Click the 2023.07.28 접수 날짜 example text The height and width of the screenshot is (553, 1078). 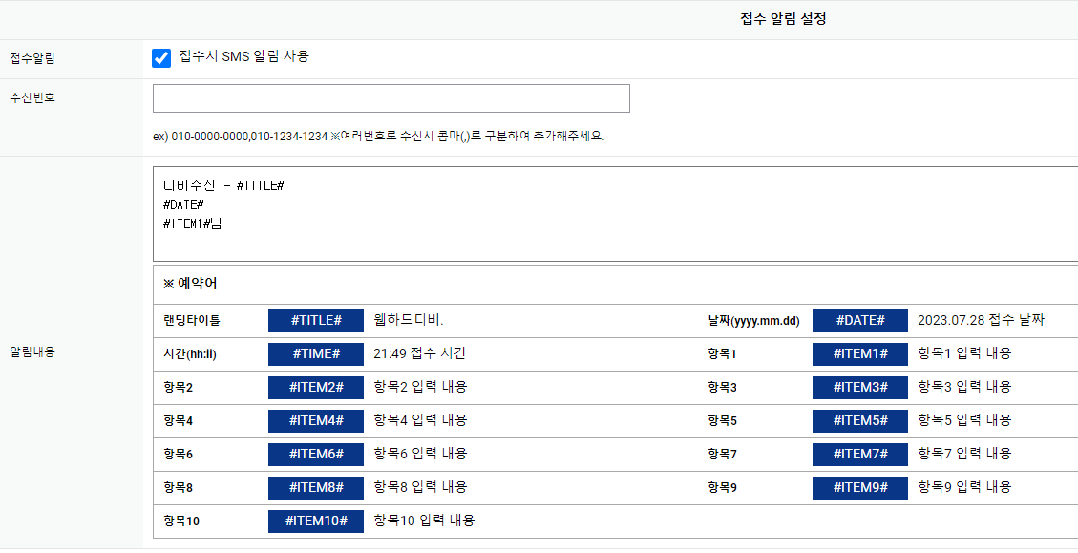point(981,320)
